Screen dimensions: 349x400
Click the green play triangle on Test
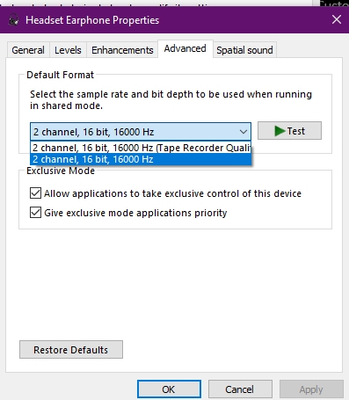coord(280,131)
